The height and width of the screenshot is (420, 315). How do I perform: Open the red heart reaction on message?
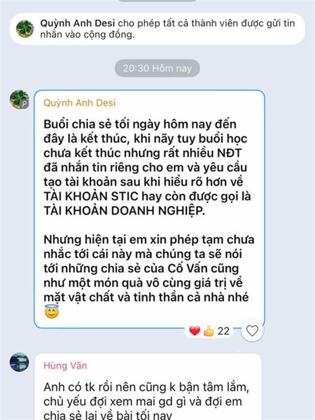point(195,331)
